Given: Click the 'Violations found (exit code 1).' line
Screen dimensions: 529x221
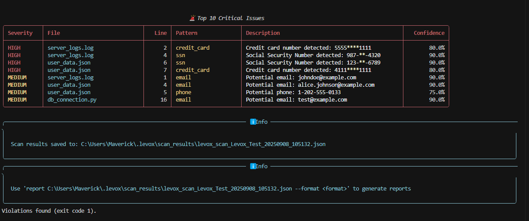Looking at the screenshot, I should tap(49, 211).
